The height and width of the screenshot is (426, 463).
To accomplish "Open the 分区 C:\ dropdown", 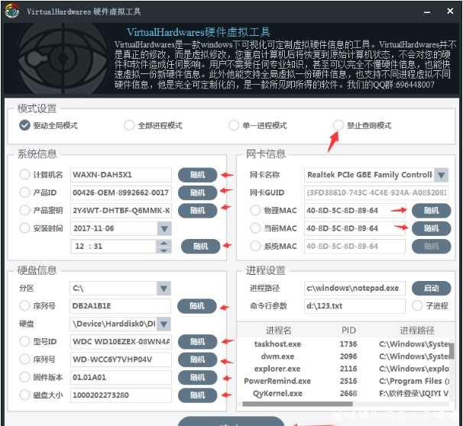I will pos(164,289).
